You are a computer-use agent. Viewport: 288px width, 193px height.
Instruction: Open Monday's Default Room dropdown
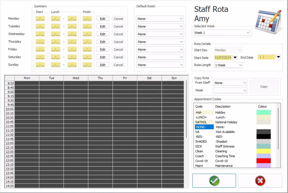coord(160,19)
